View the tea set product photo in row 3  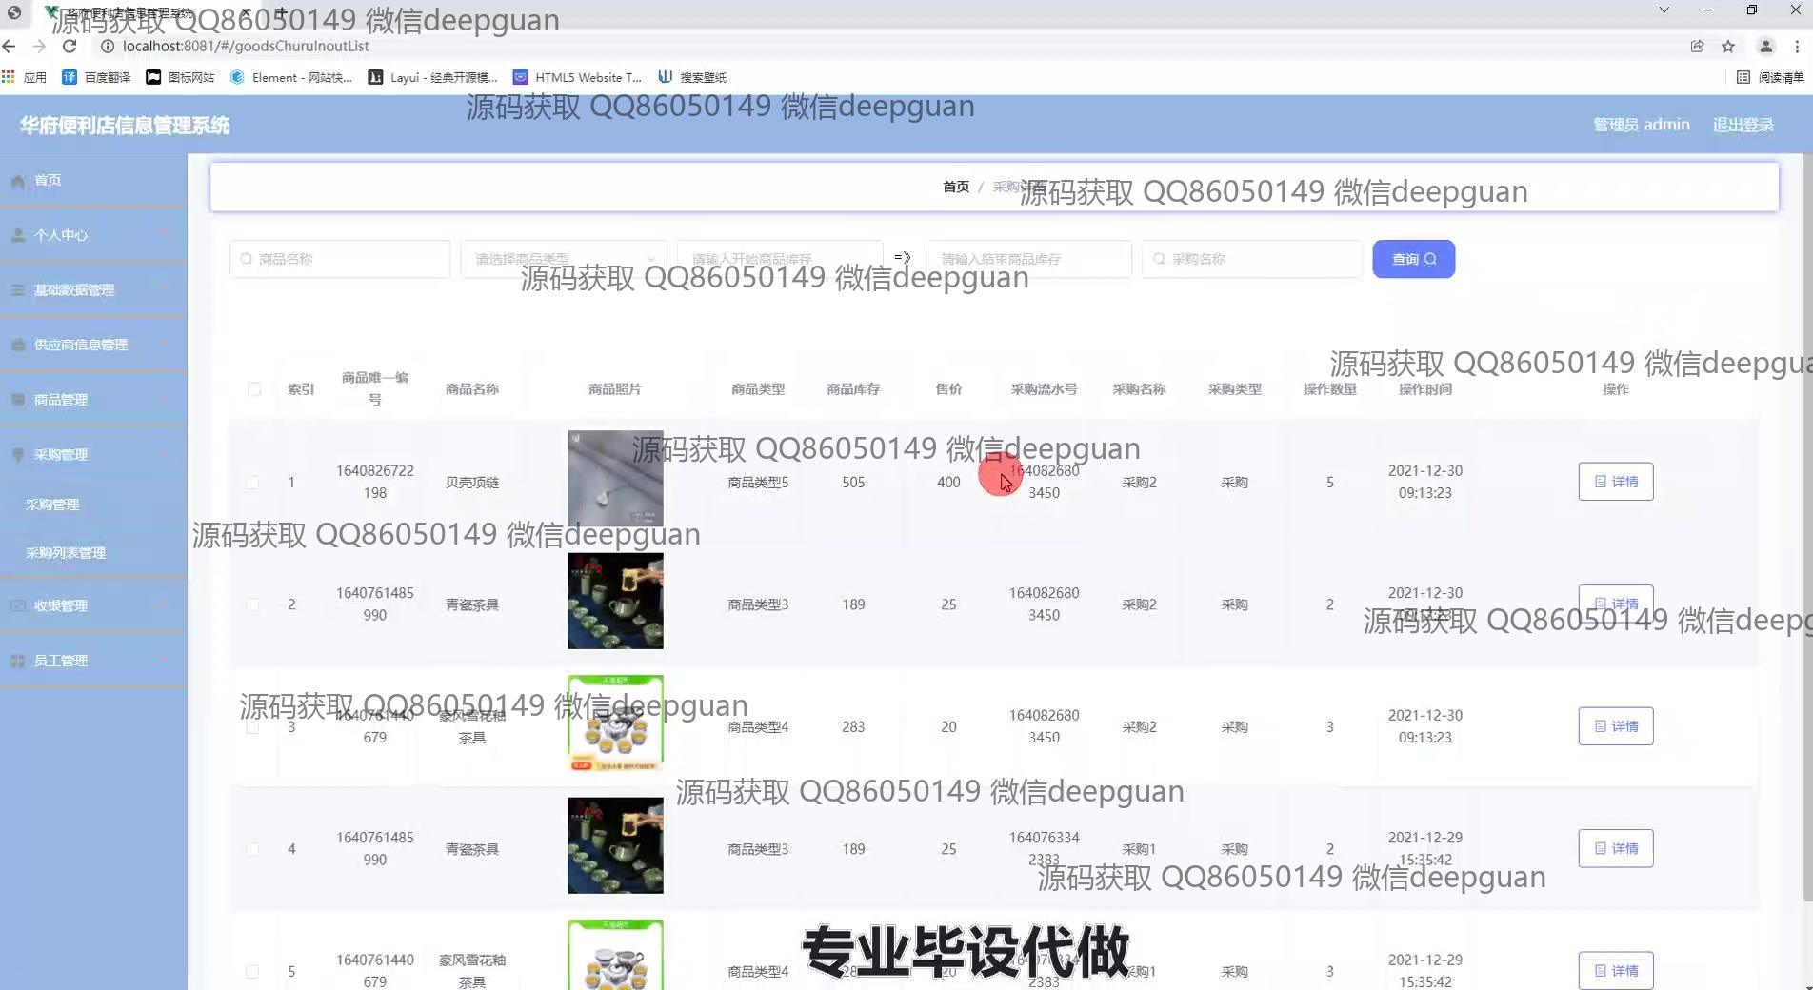[615, 723]
